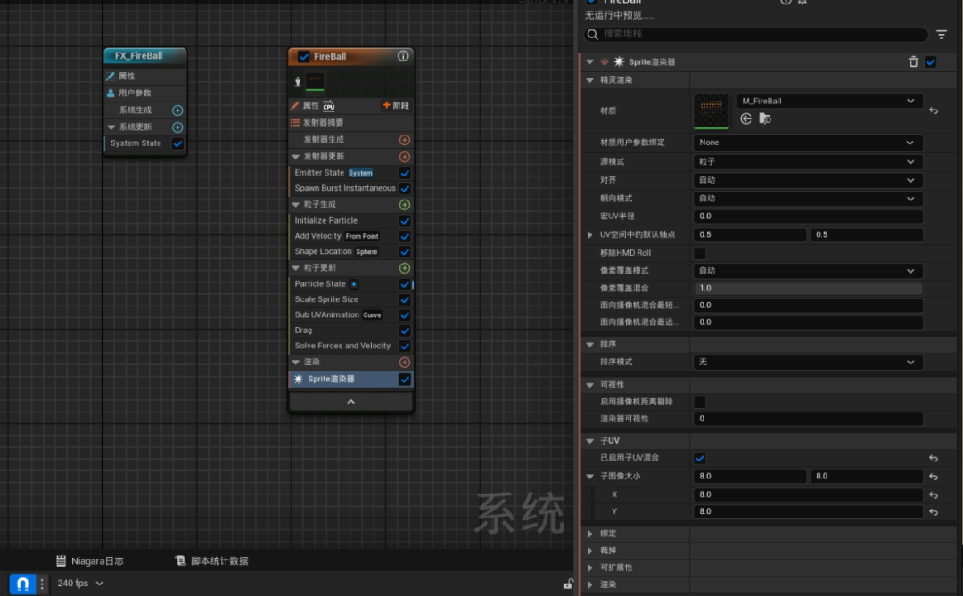Toggle the FireBall emitter enabled checkbox

[303, 56]
